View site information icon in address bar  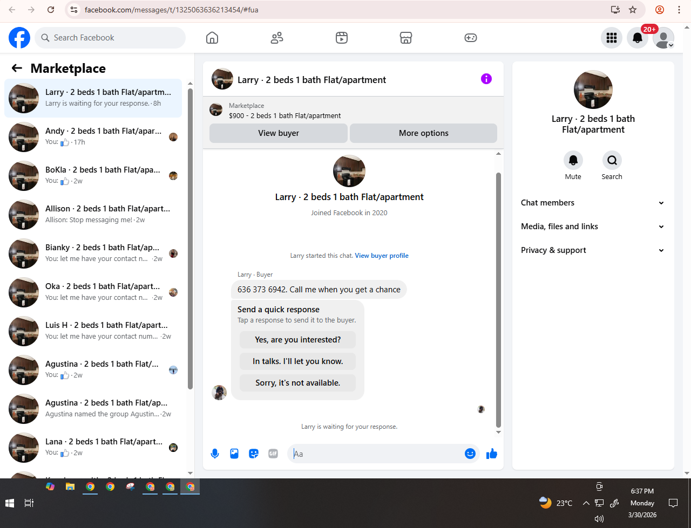click(x=74, y=10)
